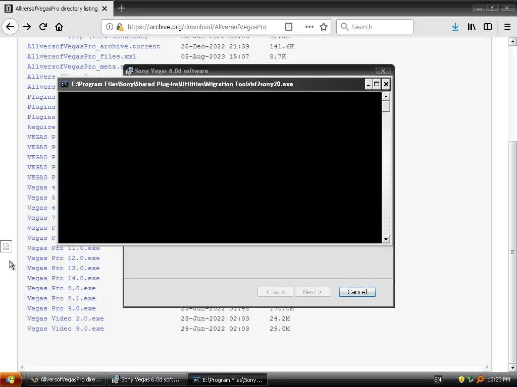Reload the archive.org page

[x=43, y=27]
